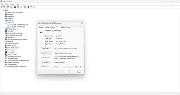Image resolution: width=180 pixels, height=95 pixels.
Task: Click the Update Driver button
Action: (x=46, y=53)
